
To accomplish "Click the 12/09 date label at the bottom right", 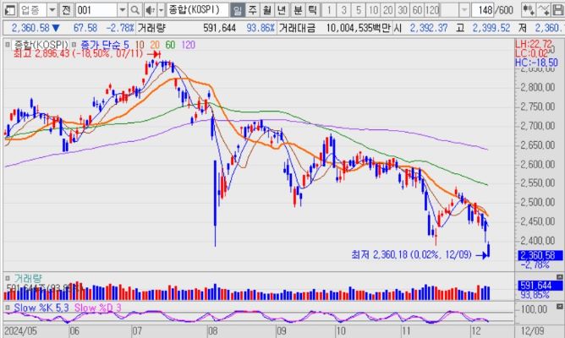I will pyautogui.click(x=532, y=330).
